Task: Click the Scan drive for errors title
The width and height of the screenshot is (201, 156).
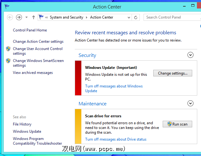Action: pyautogui.click(x=103, y=116)
